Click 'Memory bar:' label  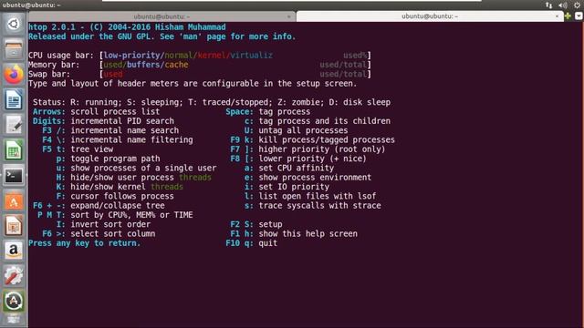point(54,65)
